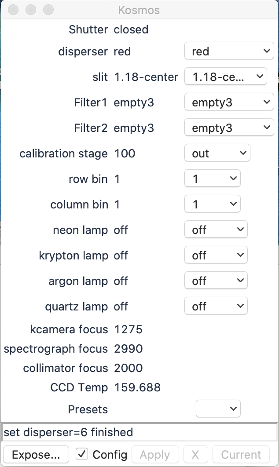
Task: Click the X cancel button
Action: coord(196,455)
